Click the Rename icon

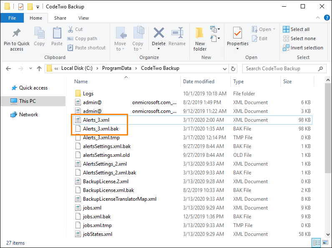pos(177,33)
